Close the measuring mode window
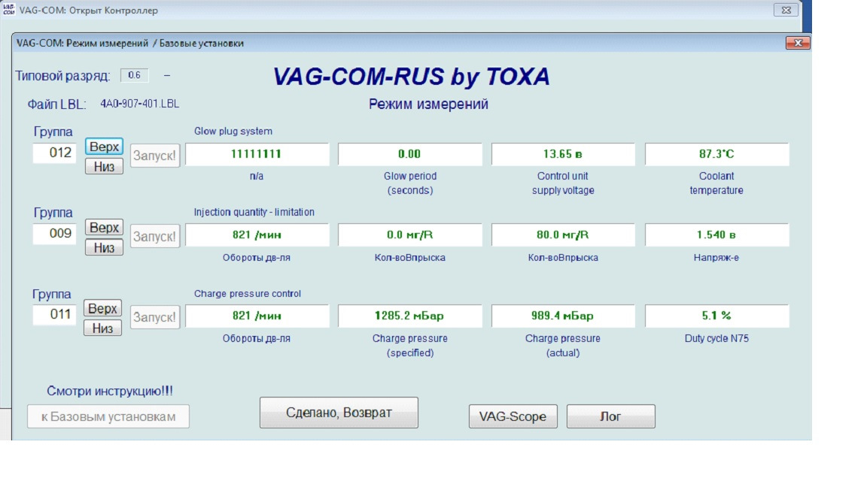 click(x=798, y=43)
